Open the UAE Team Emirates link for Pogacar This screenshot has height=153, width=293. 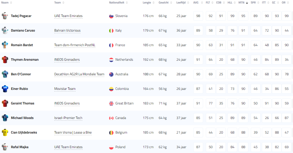pyautogui.click(x=68, y=16)
